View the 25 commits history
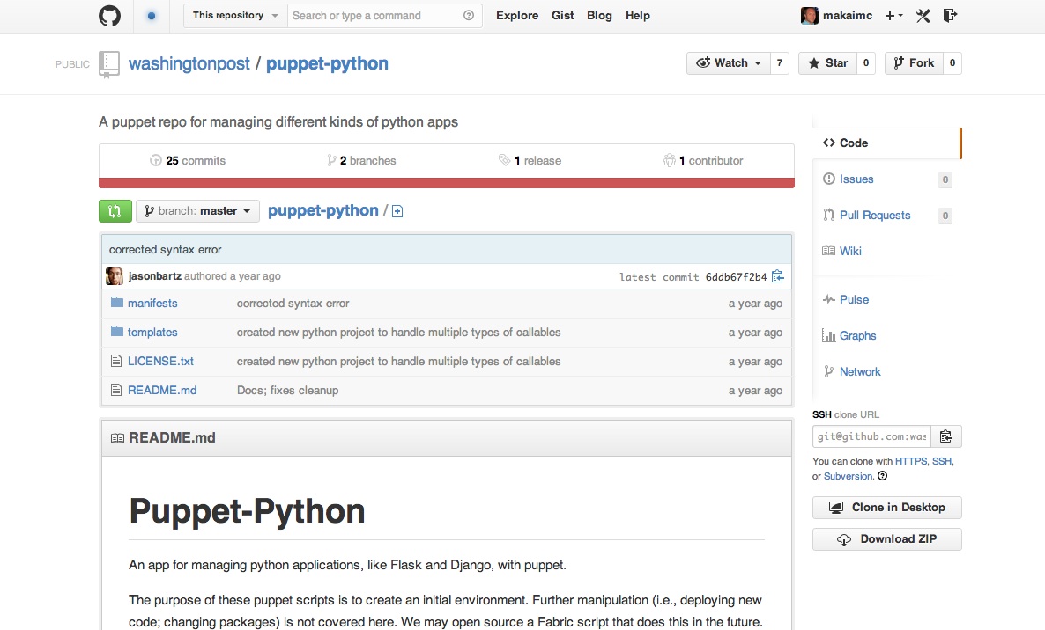 click(x=188, y=160)
